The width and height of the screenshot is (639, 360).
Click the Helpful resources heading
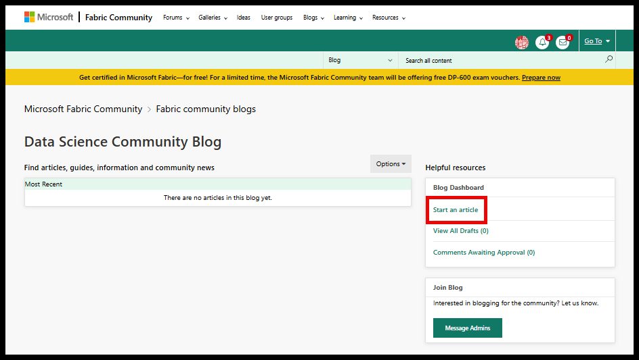[x=455, y=168]
